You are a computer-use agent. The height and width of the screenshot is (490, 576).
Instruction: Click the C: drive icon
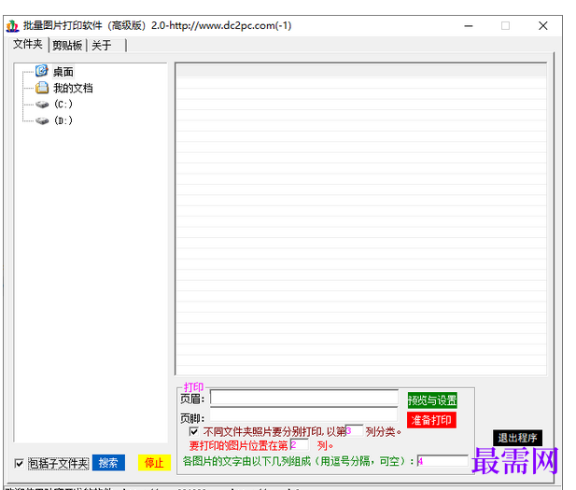(x=42, y=105)
